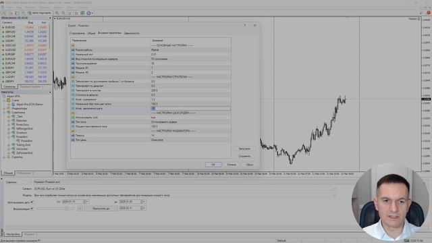Screen dimensions: 432x243
Task: Switch to the О программе tab
Action: point(77,33)
